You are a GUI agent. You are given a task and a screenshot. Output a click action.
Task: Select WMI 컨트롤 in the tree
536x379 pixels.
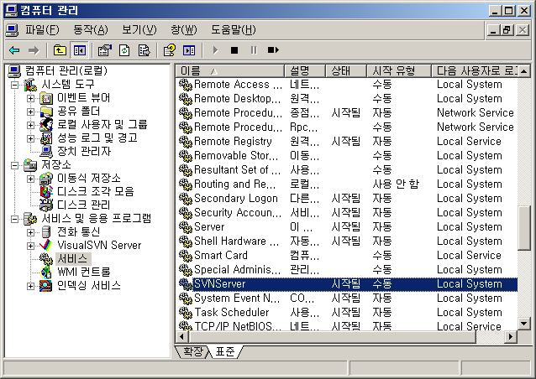pos(84,273)
